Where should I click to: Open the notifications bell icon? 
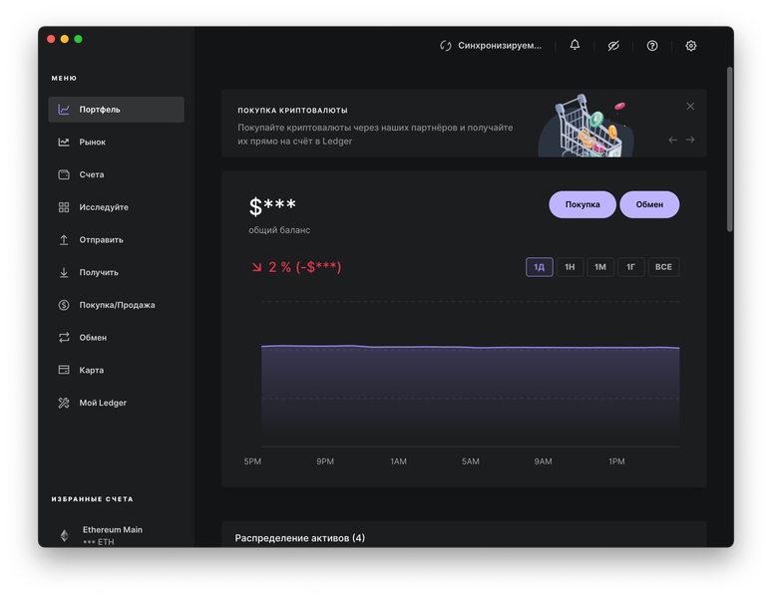pyautogui.click(x=575, y=45)
